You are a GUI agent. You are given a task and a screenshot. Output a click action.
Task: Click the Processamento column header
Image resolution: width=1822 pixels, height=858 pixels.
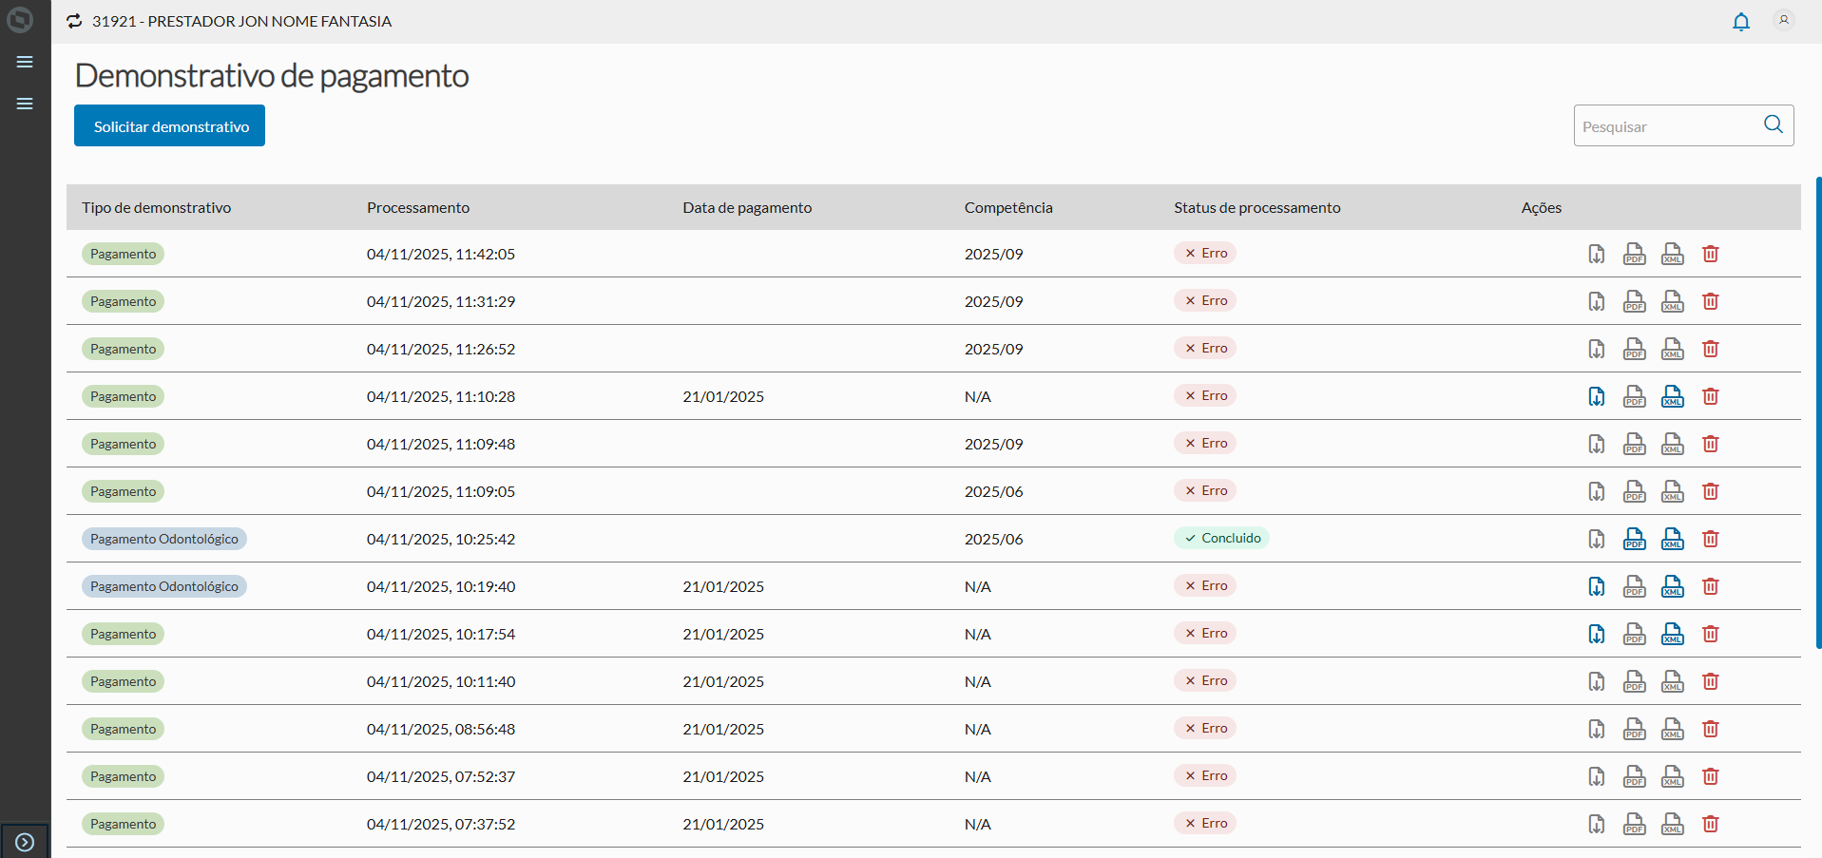click(418, 207)
